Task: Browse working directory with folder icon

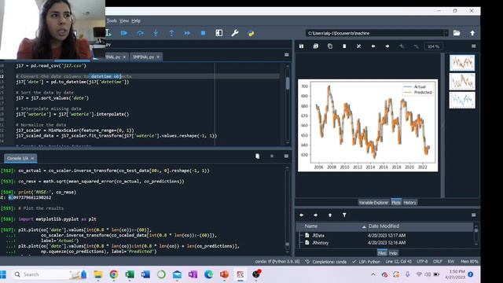Action: [457, 33]
